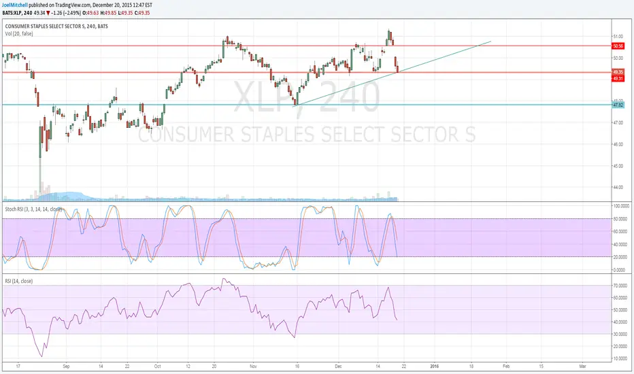Screen dimensions: 634x374
Task: Click the 15 date label on time axis
Action: 541,367
